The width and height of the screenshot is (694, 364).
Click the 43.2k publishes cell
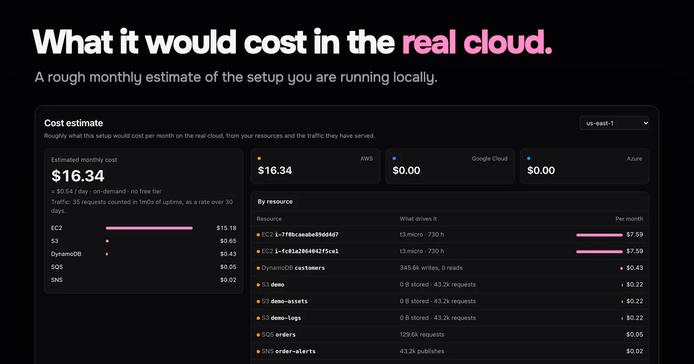click(422, 351)
